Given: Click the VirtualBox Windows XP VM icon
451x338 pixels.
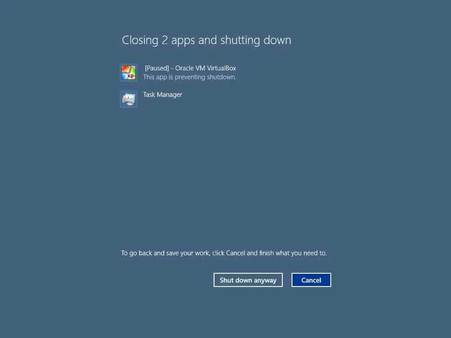Looking at the screenshot, I should tap(129, 73).
